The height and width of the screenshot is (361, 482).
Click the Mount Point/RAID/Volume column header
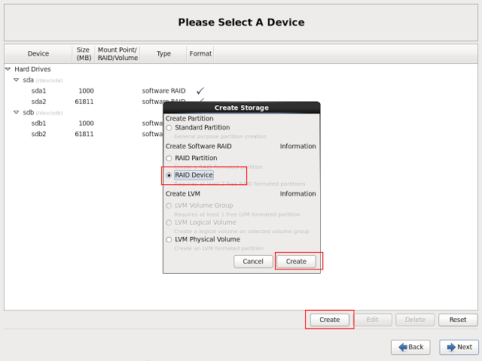(x=117, y=53)
